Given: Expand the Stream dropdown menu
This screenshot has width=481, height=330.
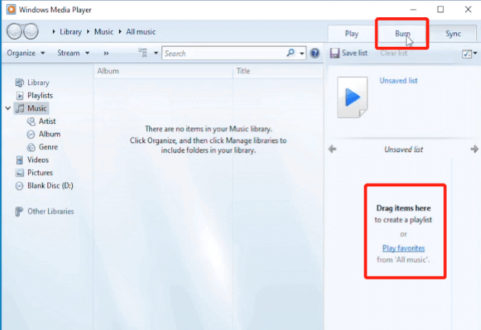Looking at the screenshot, I should point(73,53).
